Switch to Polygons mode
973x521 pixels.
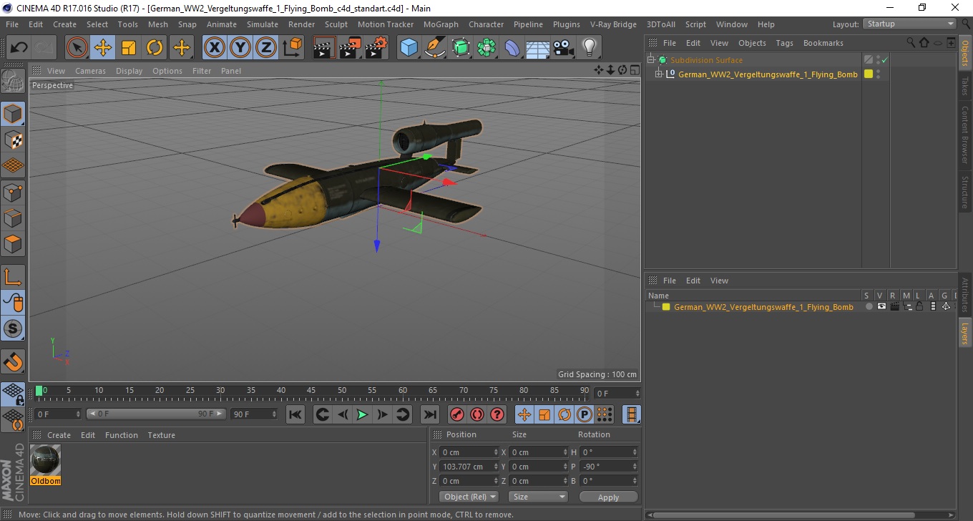coord(13,243)
